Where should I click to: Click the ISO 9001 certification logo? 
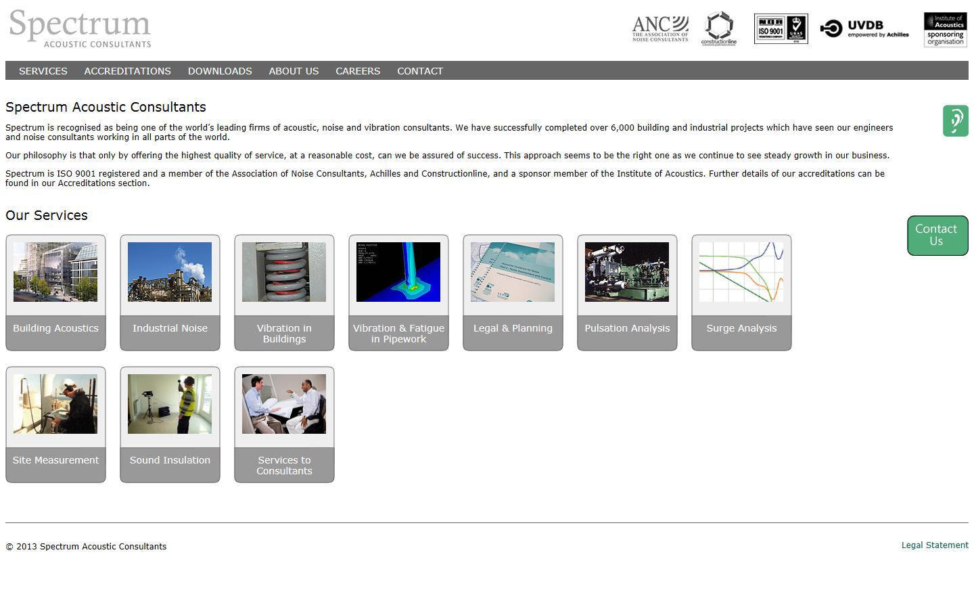tap(781, 29)
